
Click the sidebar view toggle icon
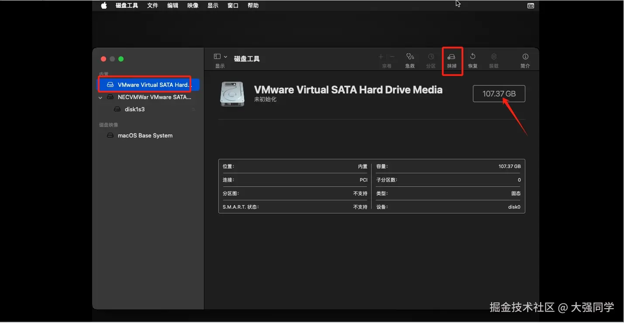(x=217, y=57)
